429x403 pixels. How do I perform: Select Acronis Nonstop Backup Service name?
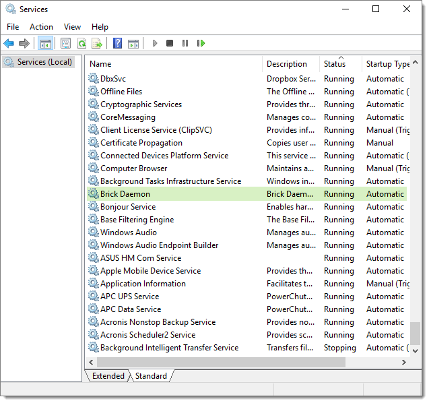pos(158,322)
